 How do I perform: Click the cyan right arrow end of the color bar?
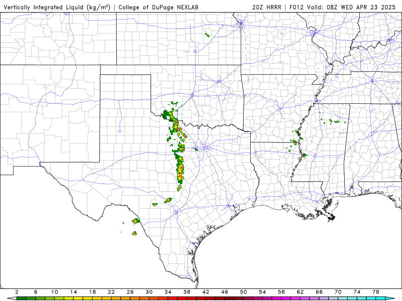[390, 298]
